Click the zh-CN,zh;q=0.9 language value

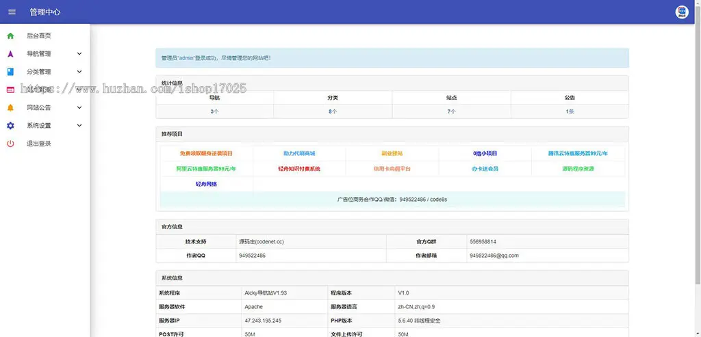tap(416, 307)
